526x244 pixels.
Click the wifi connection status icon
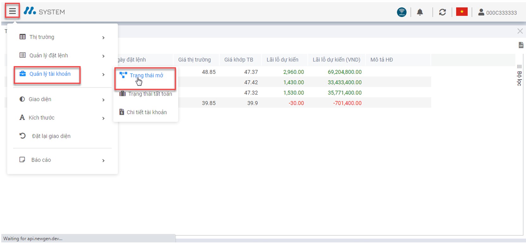click(x=402, y=12)
